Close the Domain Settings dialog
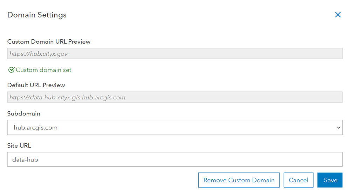The height and width of the screenshot is (195, 350). pyautogui.click(x=338, y=15)
